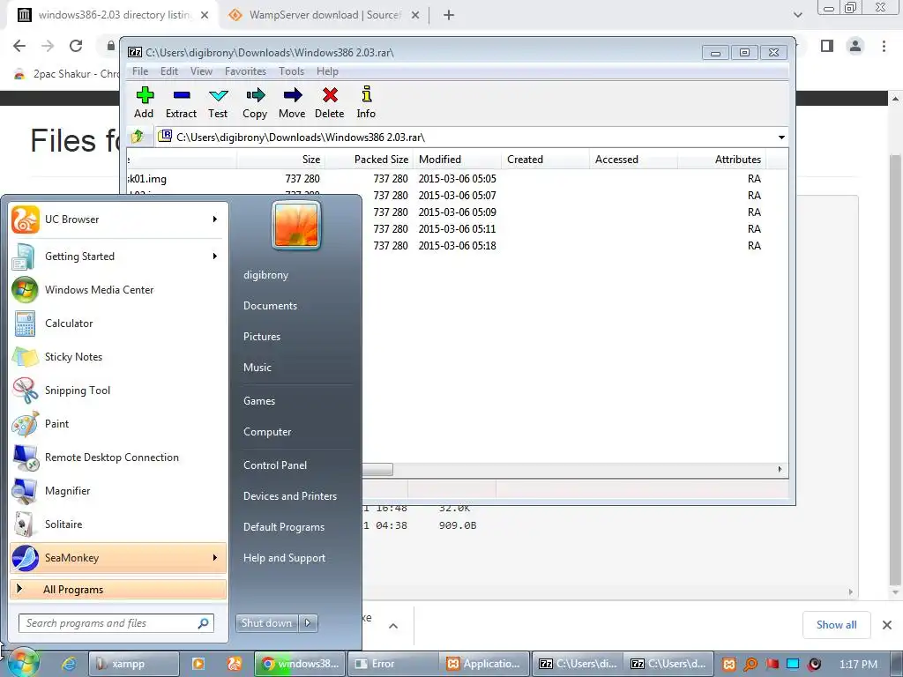The height and width of the screenshot is (677, 903).
Task: Open SeaMonkey from Start menu
Action: [x=118, y=558]
